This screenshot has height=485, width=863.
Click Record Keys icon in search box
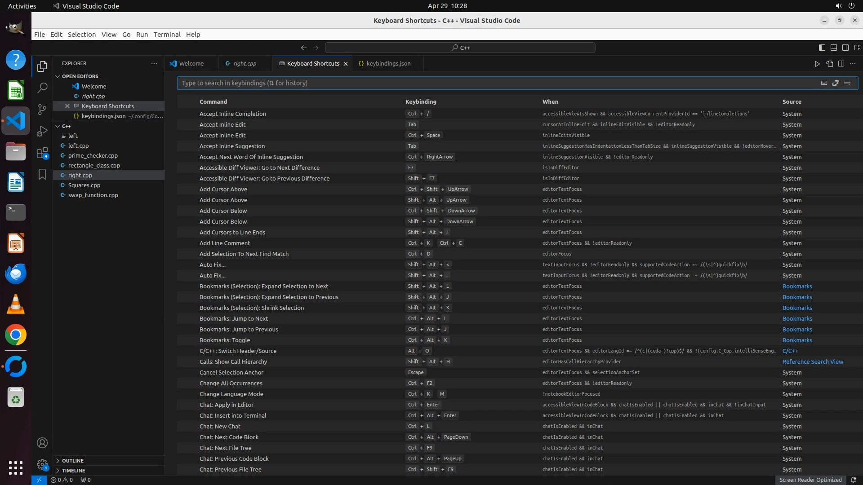[x=824, y=83]
